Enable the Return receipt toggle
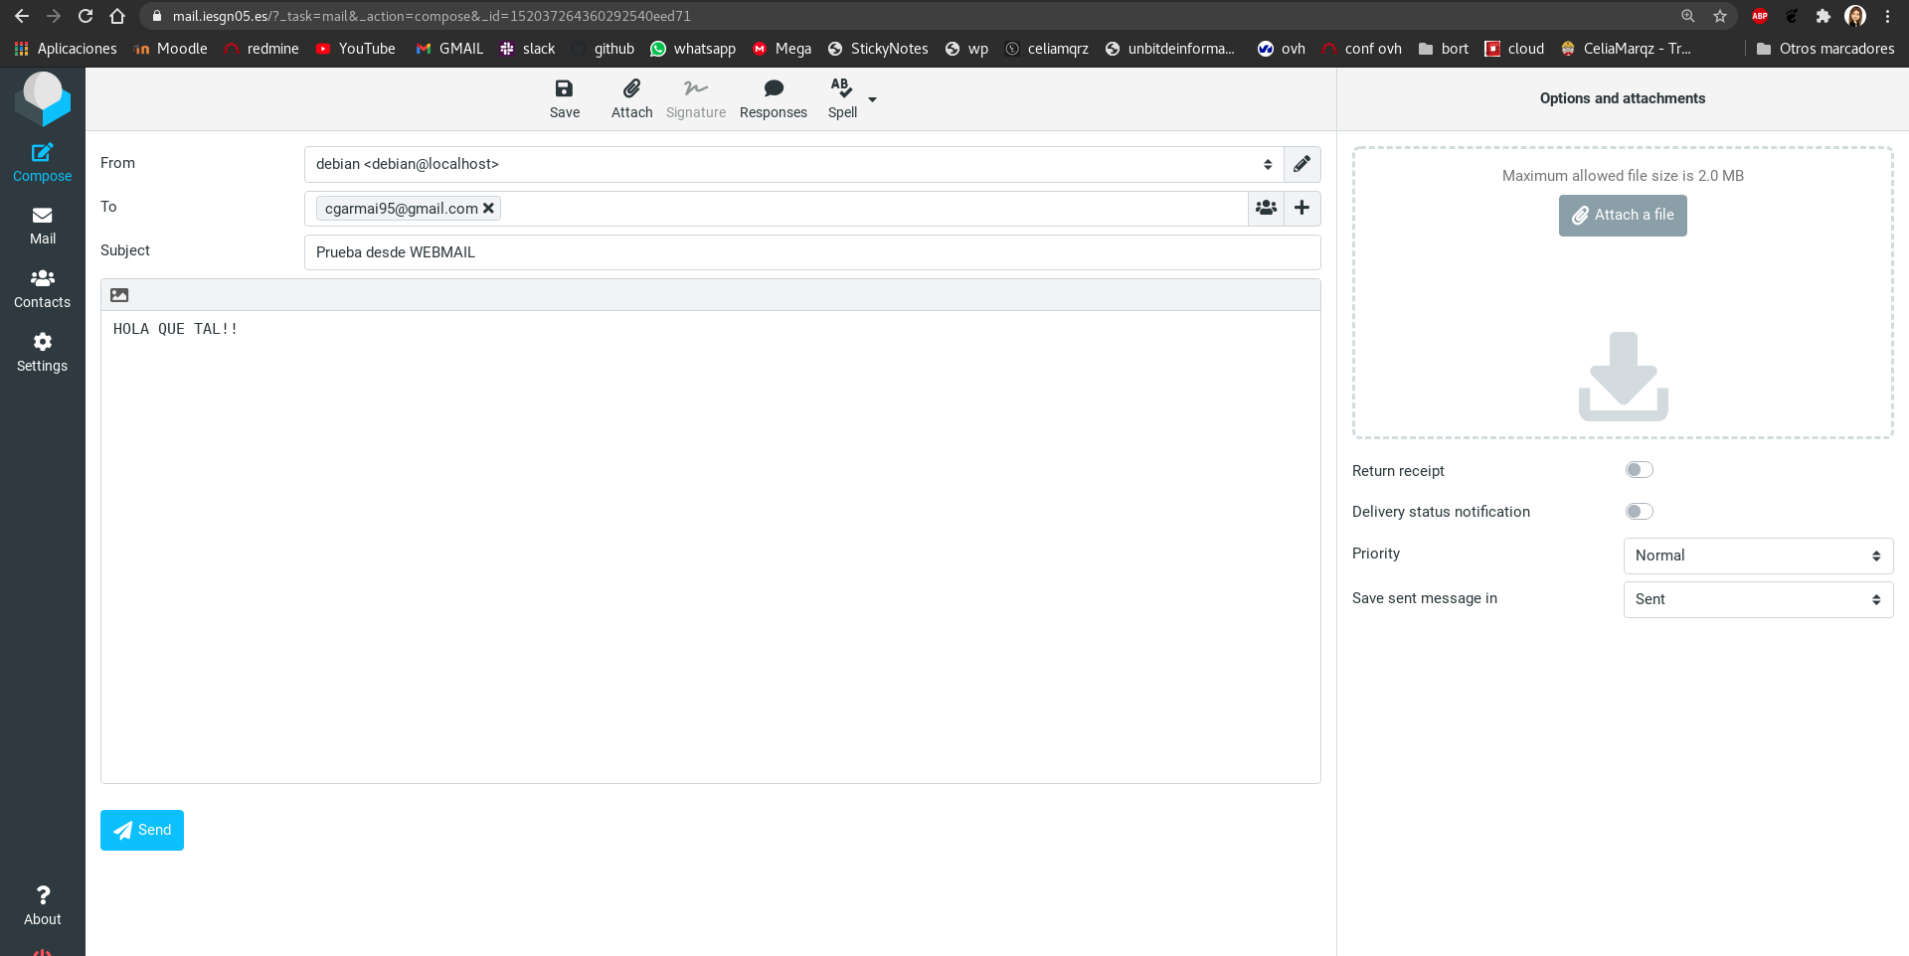The image size is (1909, 956). (1639, 470)
